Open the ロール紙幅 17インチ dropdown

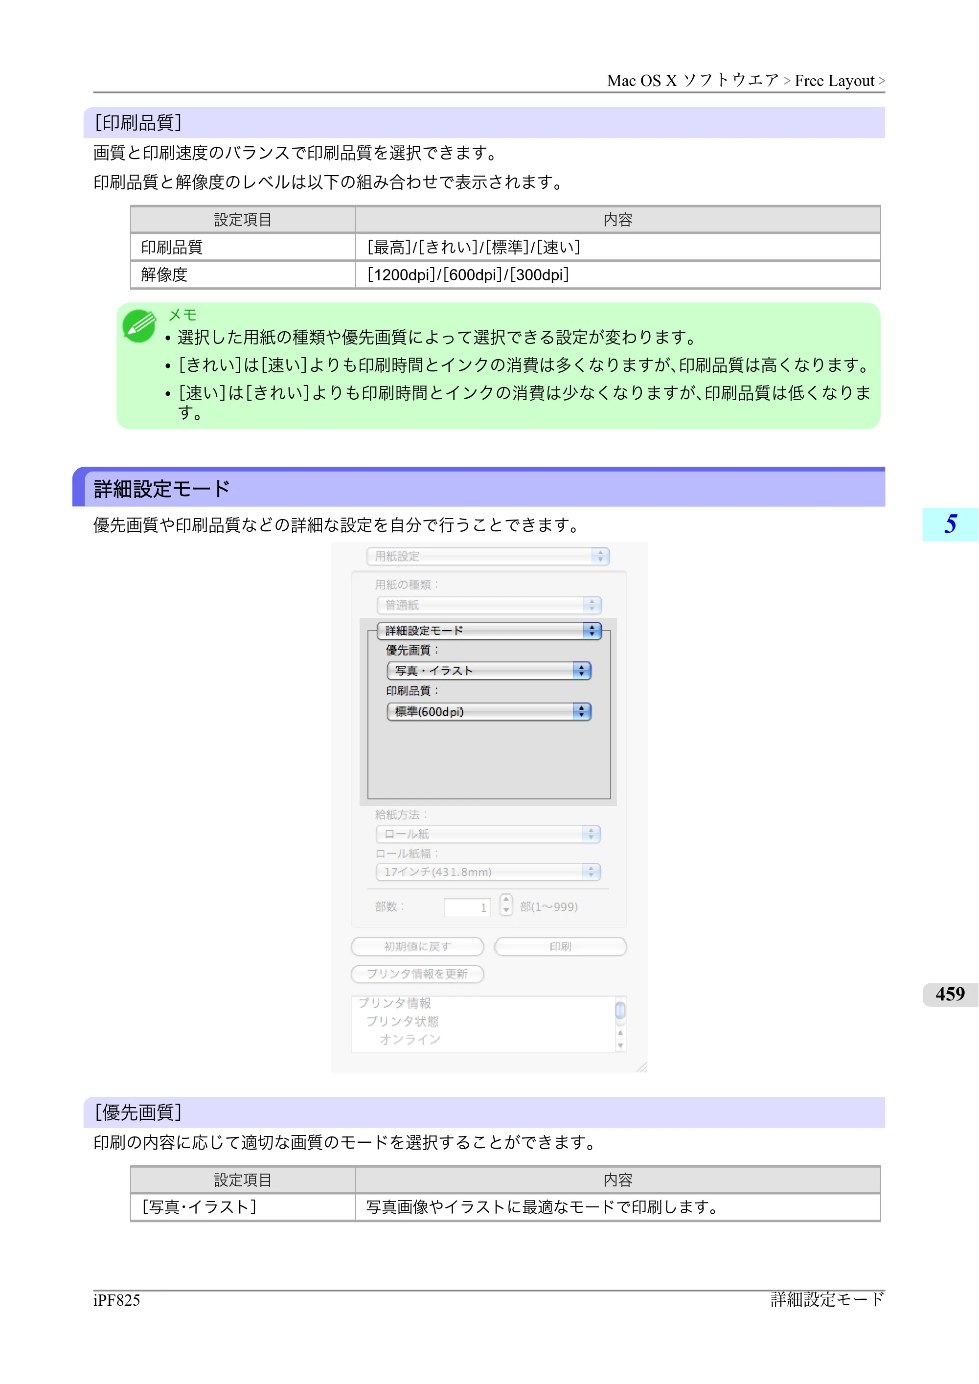488,872
